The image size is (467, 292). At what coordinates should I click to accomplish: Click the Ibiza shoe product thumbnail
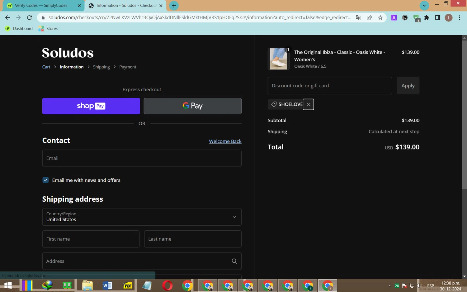tap(279, 59)
